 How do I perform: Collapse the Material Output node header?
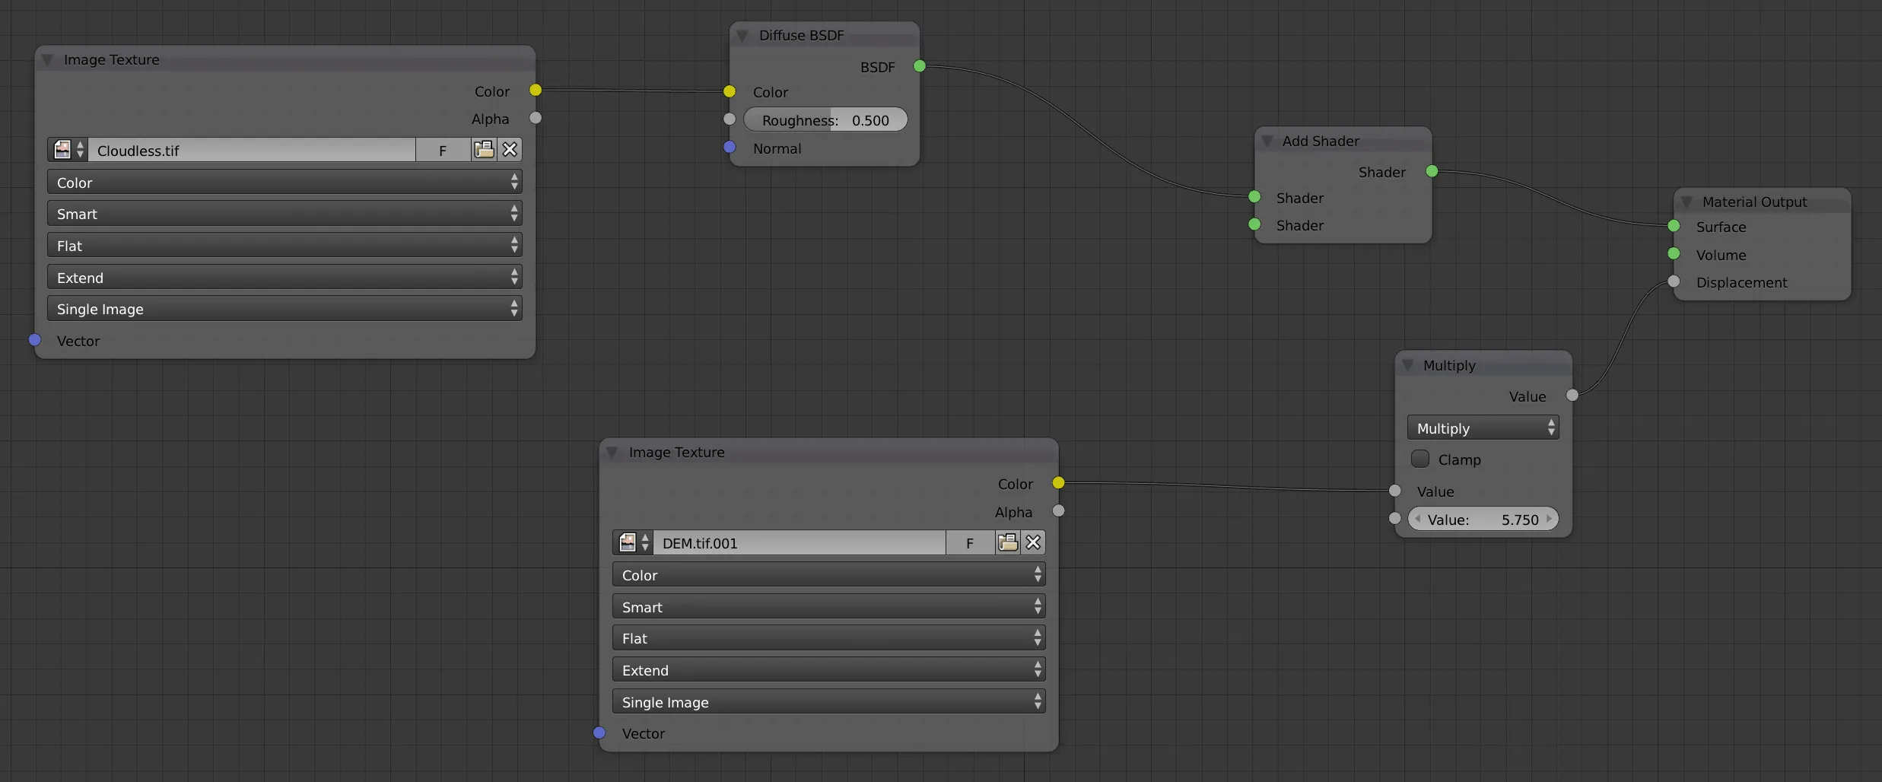pos(1687,202)
